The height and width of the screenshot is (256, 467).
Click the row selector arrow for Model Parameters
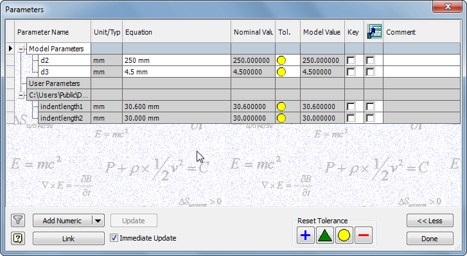pyautogui.click(x=10, y=49)
